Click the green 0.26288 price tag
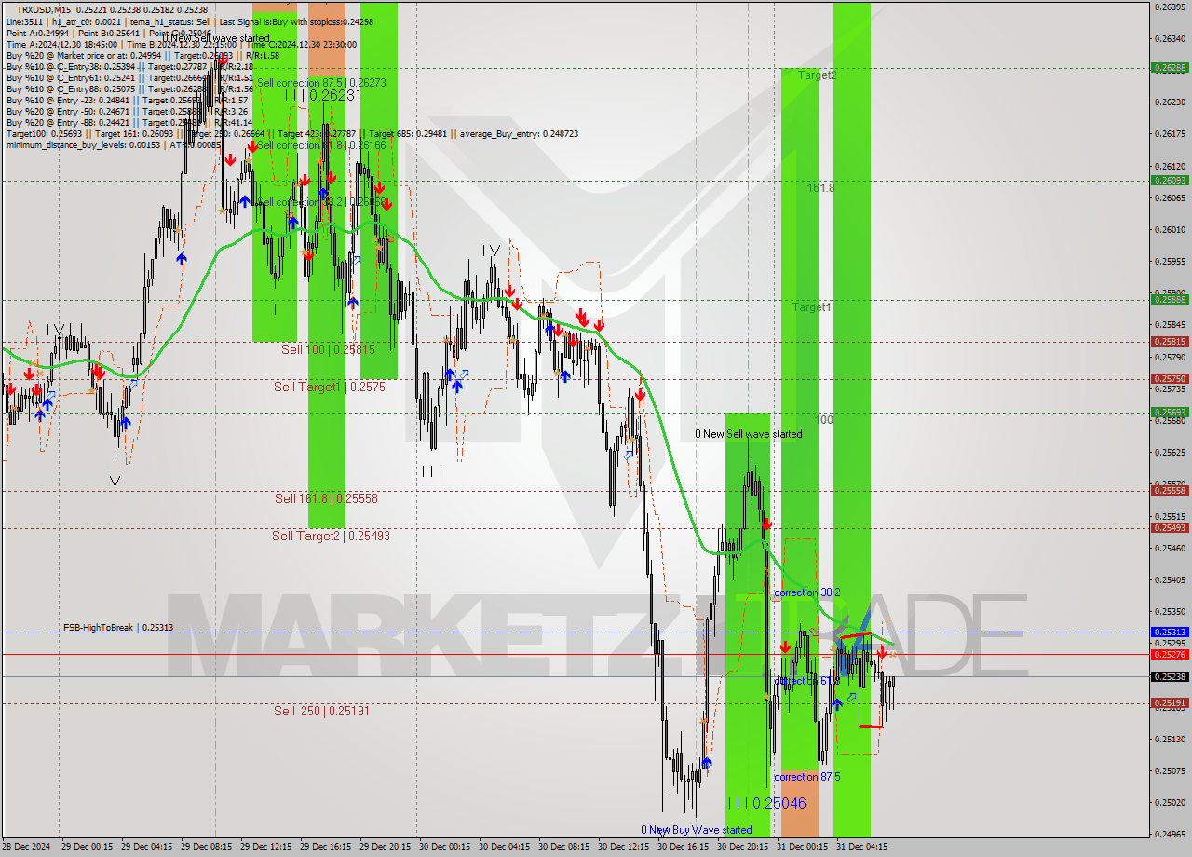 [1170, 68]
